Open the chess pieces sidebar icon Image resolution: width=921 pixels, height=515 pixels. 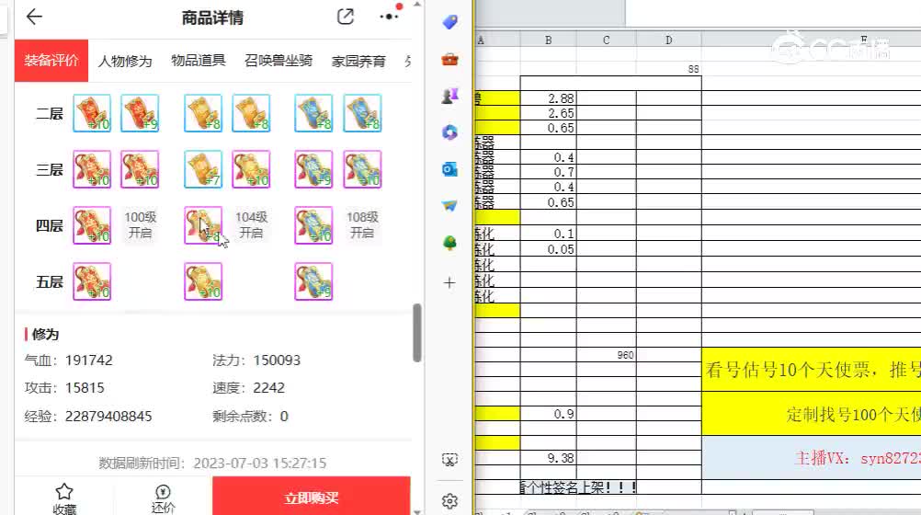click(449, 96)
